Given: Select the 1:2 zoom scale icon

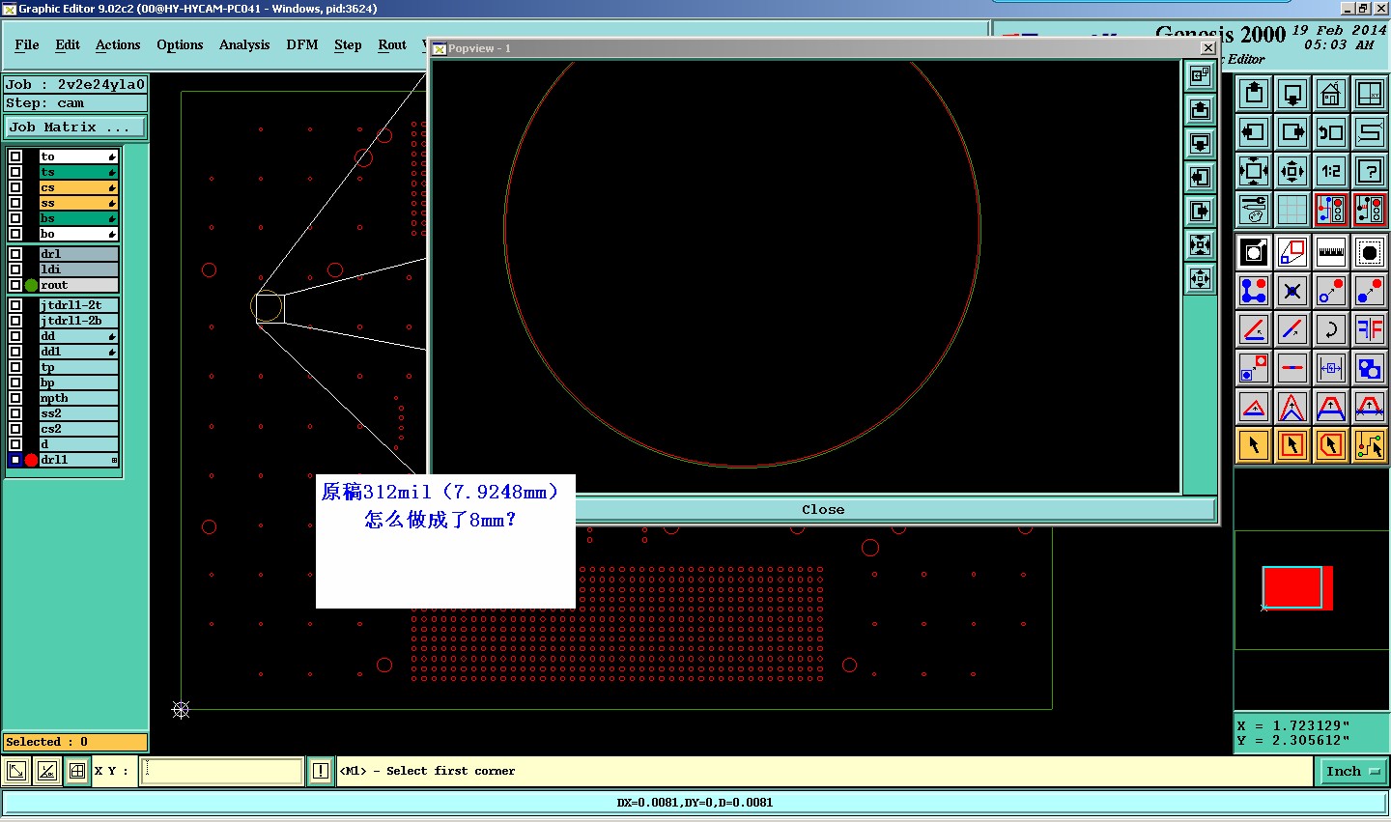Looking at the screenshot, I should pos(1330,171).
